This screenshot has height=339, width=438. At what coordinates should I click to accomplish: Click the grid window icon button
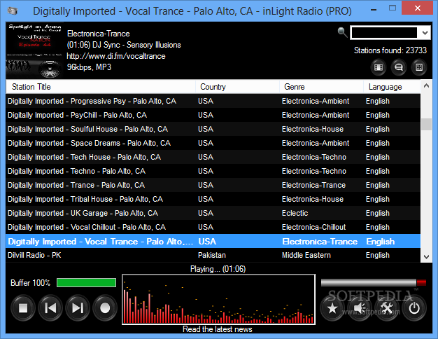pos(419,67)
